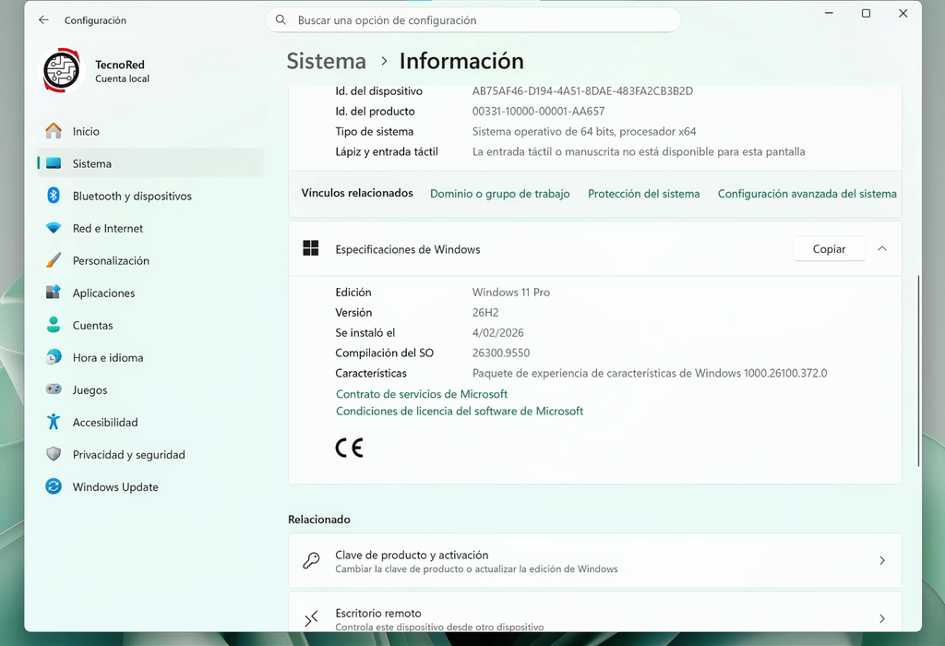Select Inicio in the sidebar
Viewport: 945px width, 646px height.
click(x=150, y=131)
